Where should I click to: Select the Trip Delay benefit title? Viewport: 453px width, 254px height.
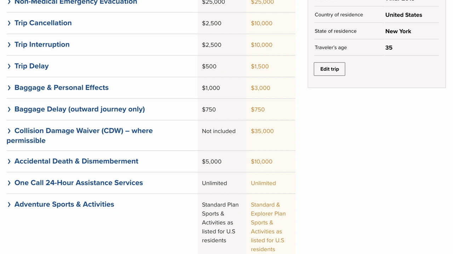pos(31,66)
